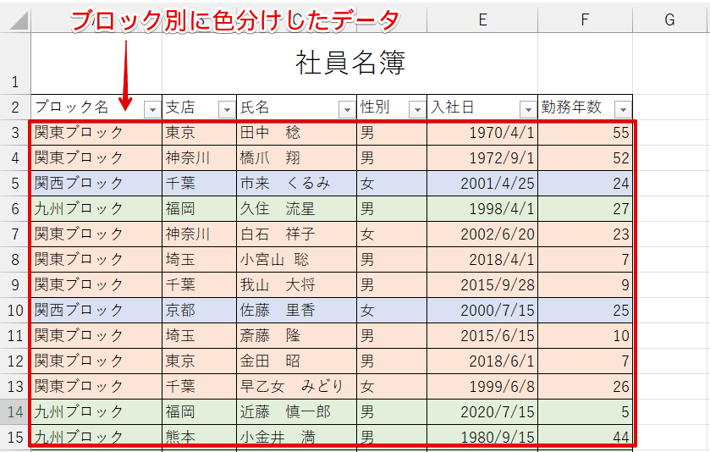Select 九州ブロック cell in 久住 流星 row
This screenshot has width=710, height=452.
tap(96, 209)
